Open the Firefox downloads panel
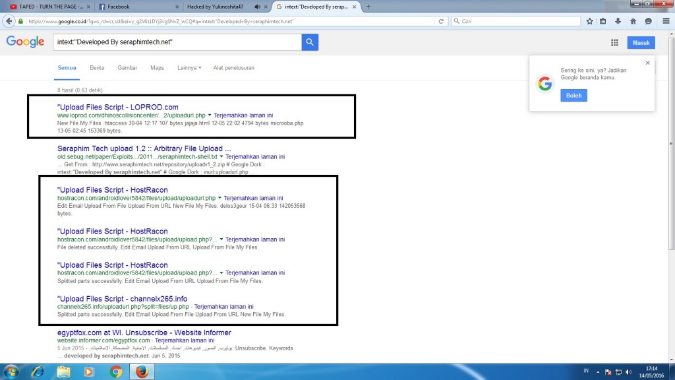 618,20
